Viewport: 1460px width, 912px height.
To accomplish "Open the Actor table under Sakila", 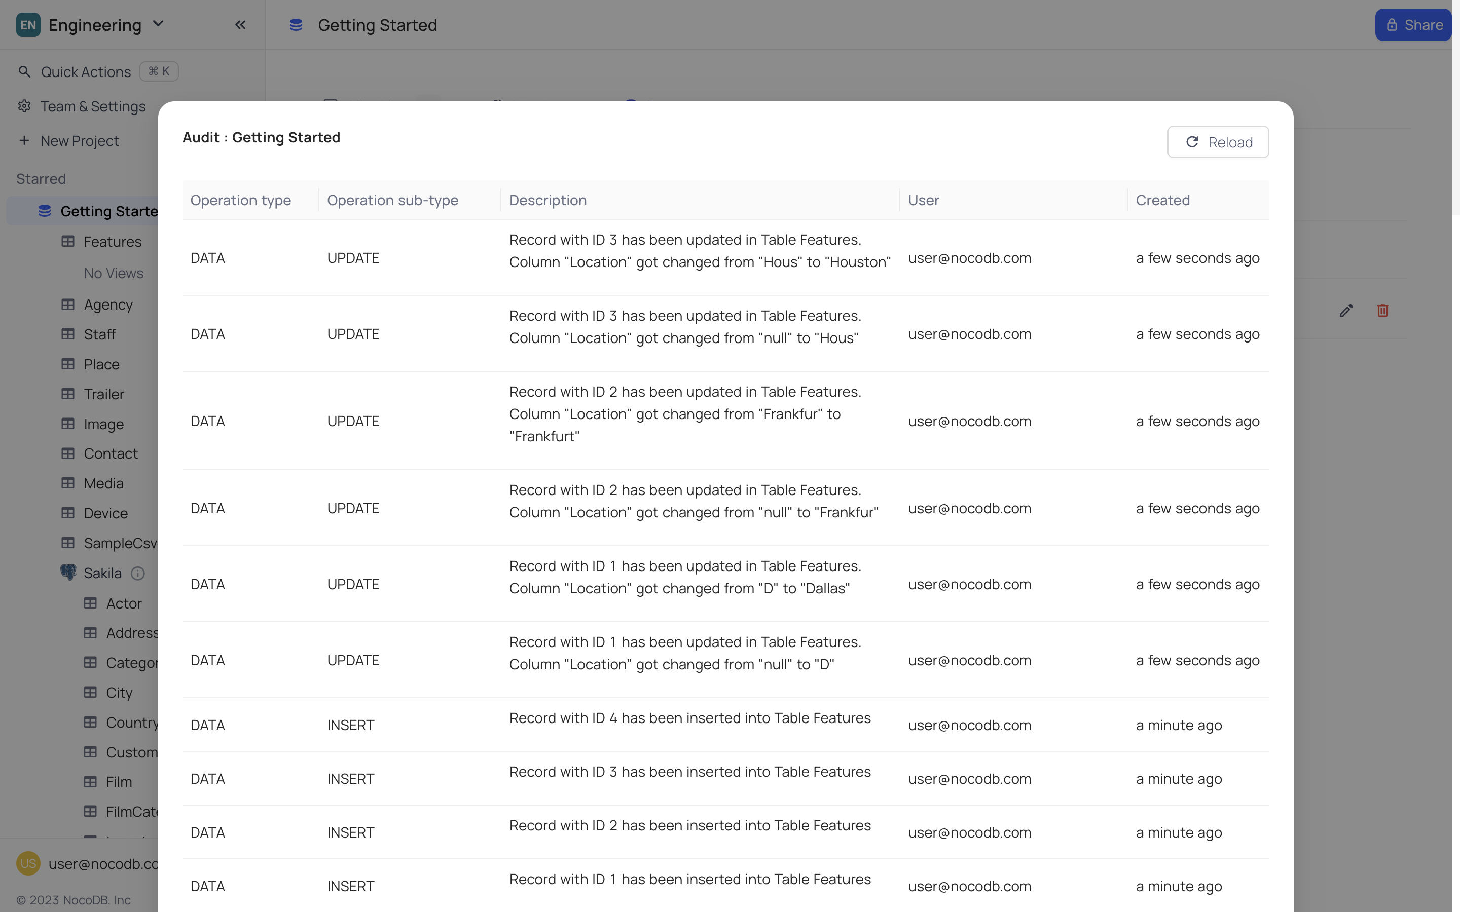I will point(124,603).
